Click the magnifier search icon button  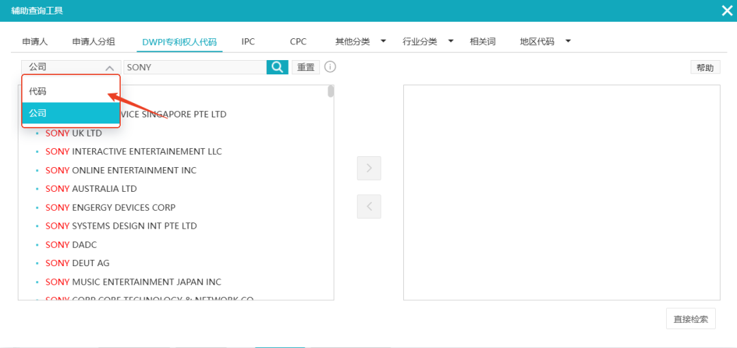[277, 68]
